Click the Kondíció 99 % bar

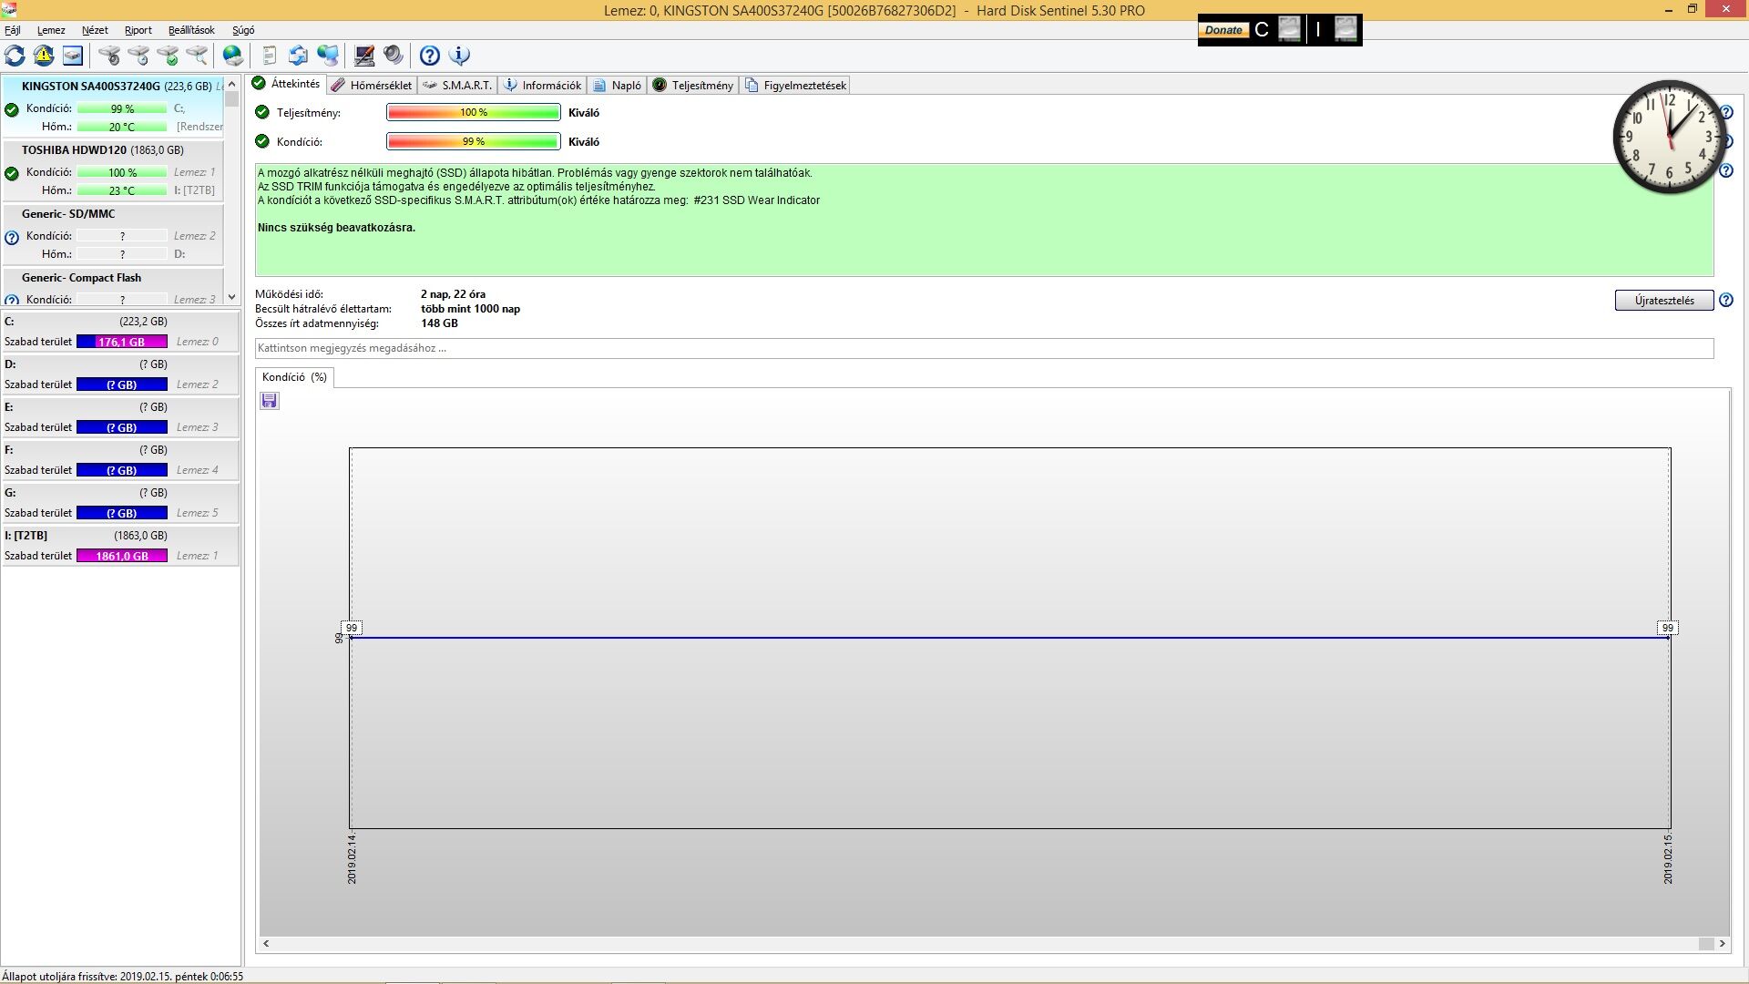pyautogui.click(x=474, y=141)
